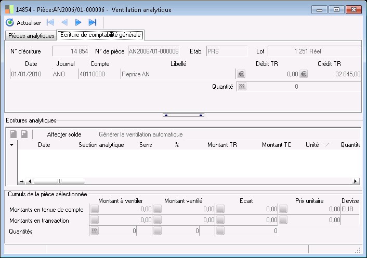Click the calculator icon next to Quantité
The image size is (367, 258).
point(241,87)
